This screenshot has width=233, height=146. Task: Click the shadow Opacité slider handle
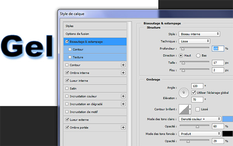[188, 141]
